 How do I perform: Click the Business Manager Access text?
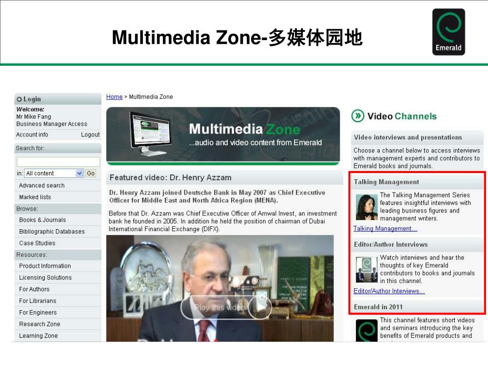click(51, 124)
